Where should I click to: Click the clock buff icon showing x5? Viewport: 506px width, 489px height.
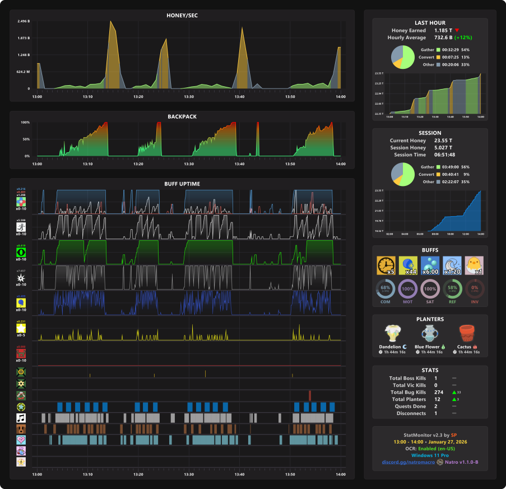click(386, 266)
